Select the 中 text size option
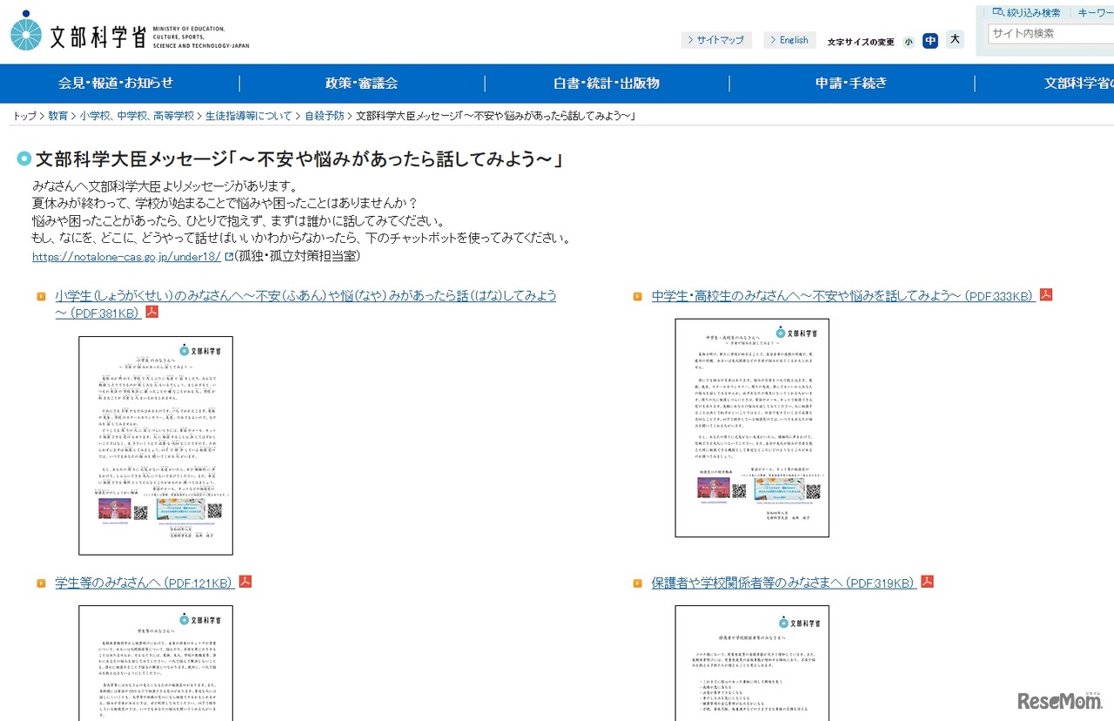This screenshot has height=721, width=1114. pos(930,40)
